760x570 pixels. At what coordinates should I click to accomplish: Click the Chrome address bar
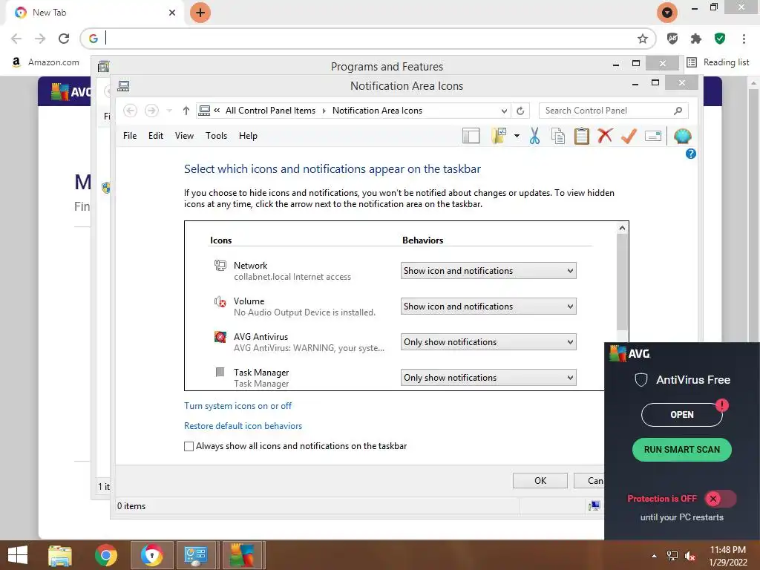click(x=368, y=39)
